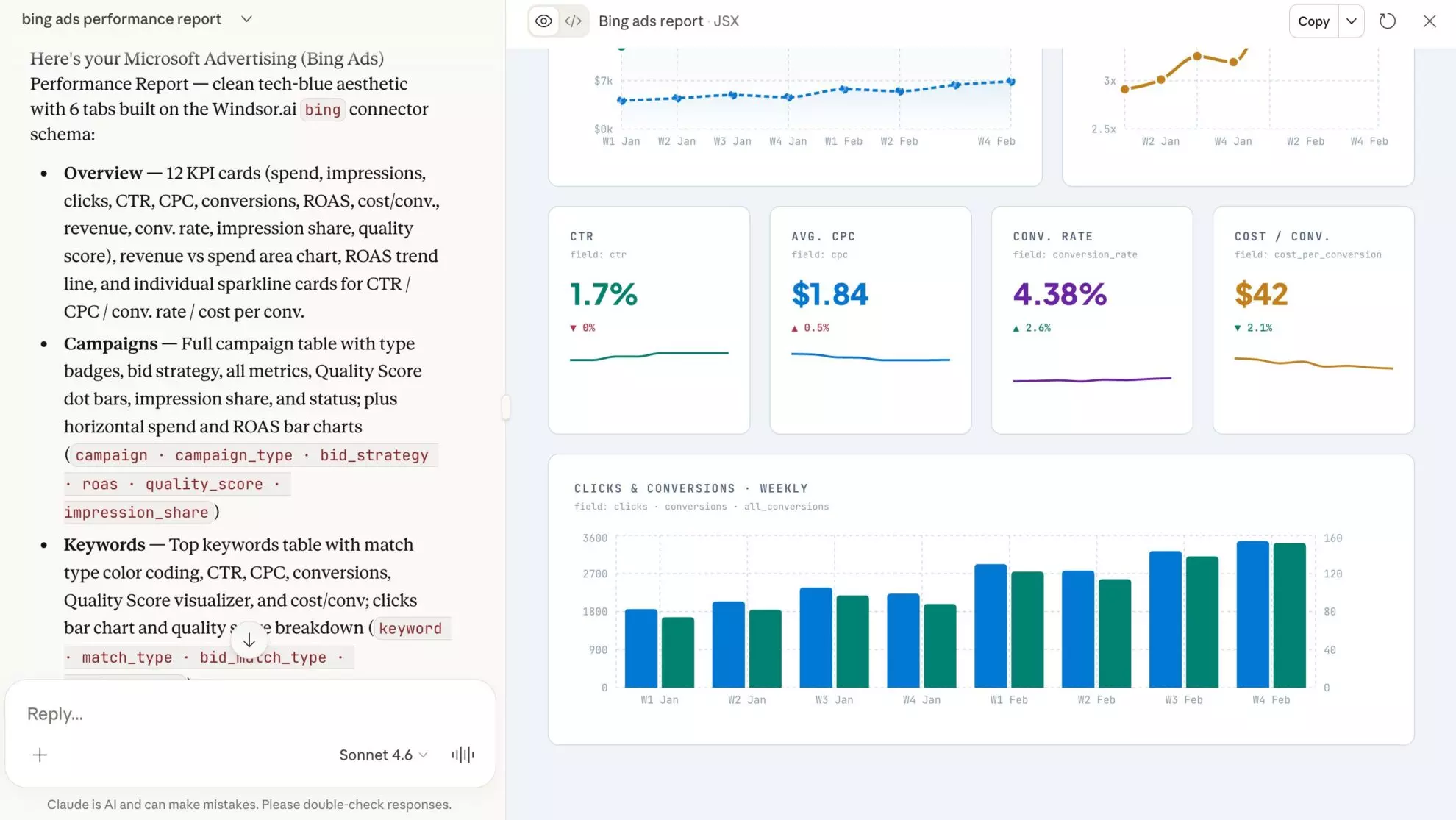Click the 'bing' inline code tag
This screenshot has height=820, width=1456.
[x=323, y=110]
